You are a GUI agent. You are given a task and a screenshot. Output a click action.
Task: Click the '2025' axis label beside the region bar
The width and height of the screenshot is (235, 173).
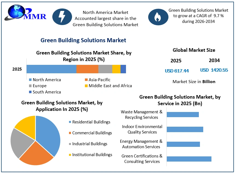17,69
